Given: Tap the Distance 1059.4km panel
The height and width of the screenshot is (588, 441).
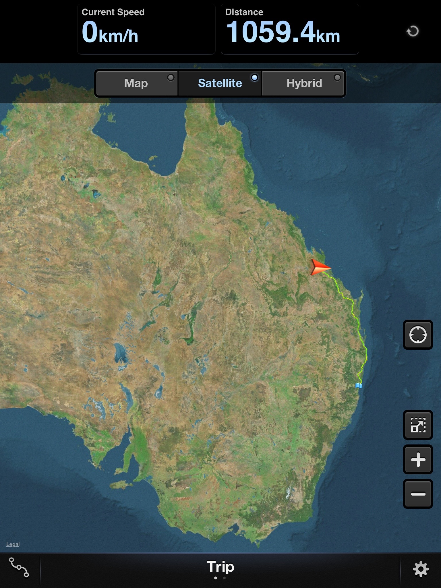Looking at the screenshot, I should pos(290,29).
